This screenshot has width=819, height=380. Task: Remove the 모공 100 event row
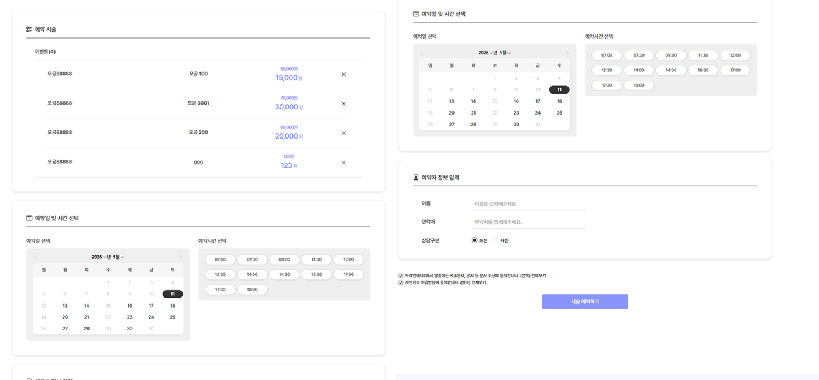coord(343,74)
